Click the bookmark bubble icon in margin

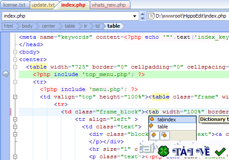[x=6, y=74]
